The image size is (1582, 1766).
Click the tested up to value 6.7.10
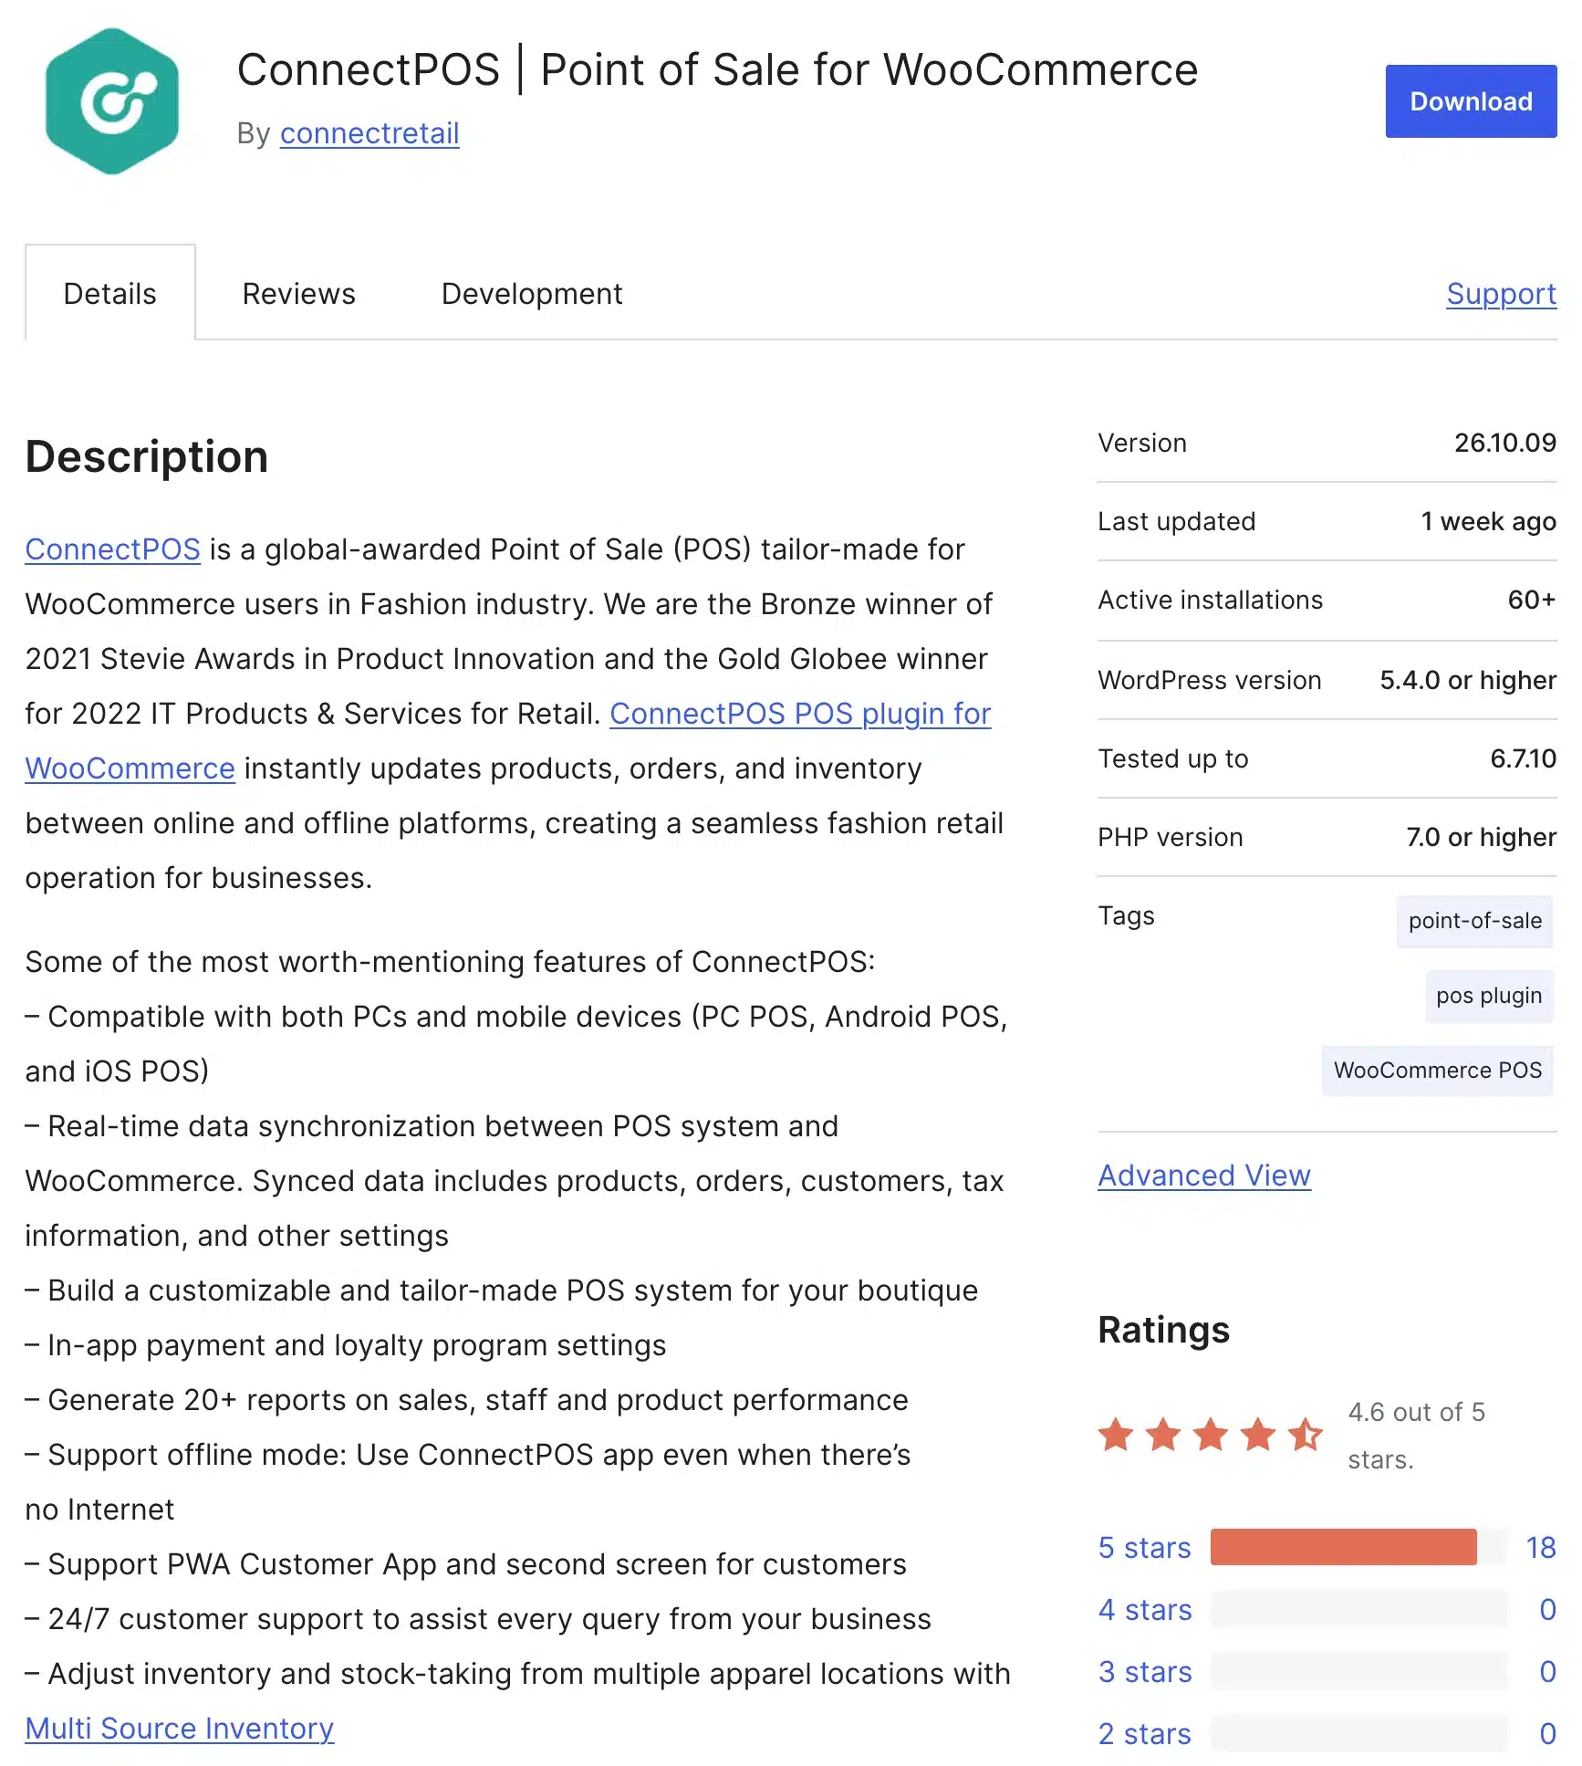(x=1524, y=758)
